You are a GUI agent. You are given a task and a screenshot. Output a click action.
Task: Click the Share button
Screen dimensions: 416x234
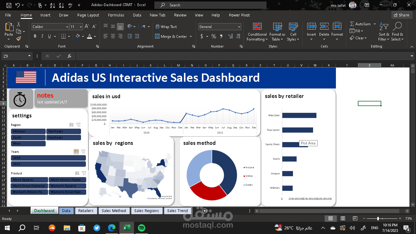click(x=402, y=15)
